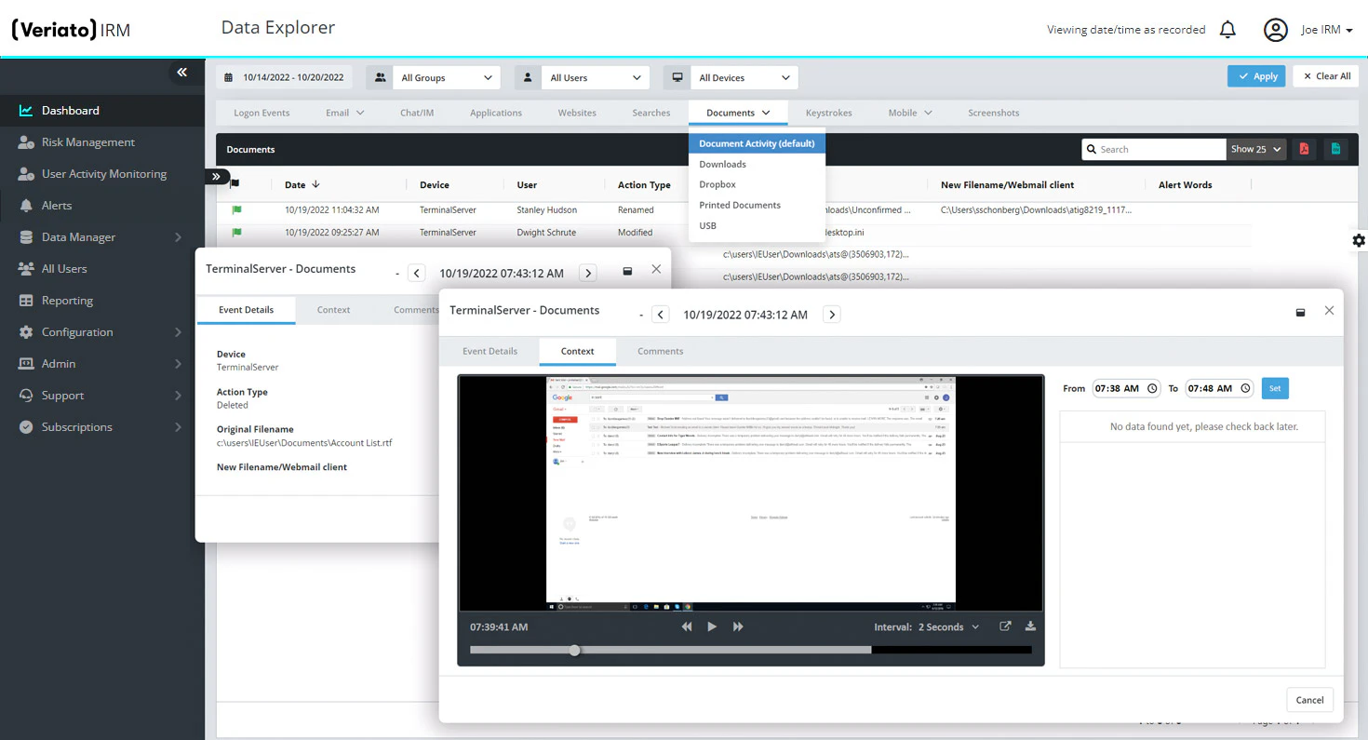Click Clear All filters
Viewport: 1368px width, 740px height.
pos(1325,77)
